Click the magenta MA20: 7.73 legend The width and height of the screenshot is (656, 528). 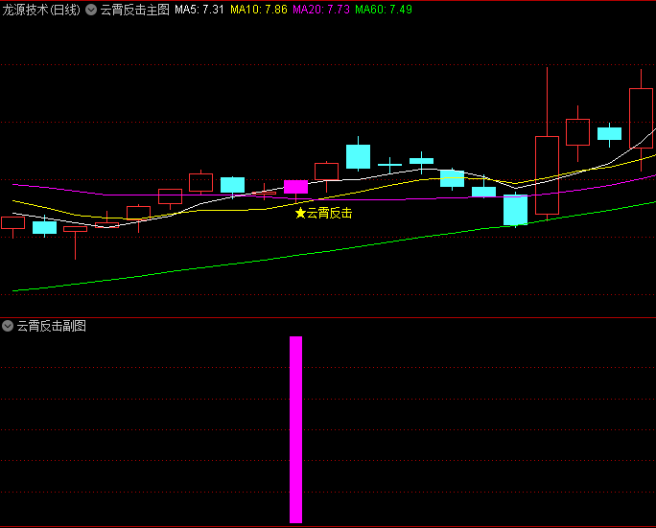point(321,10)
